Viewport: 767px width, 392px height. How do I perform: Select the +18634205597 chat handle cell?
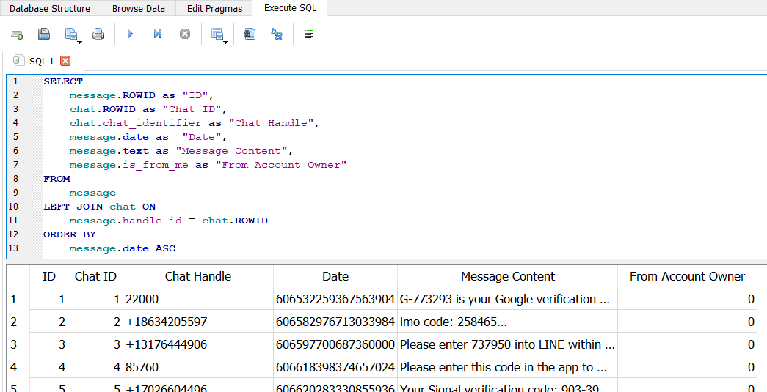tap(197, 322)
